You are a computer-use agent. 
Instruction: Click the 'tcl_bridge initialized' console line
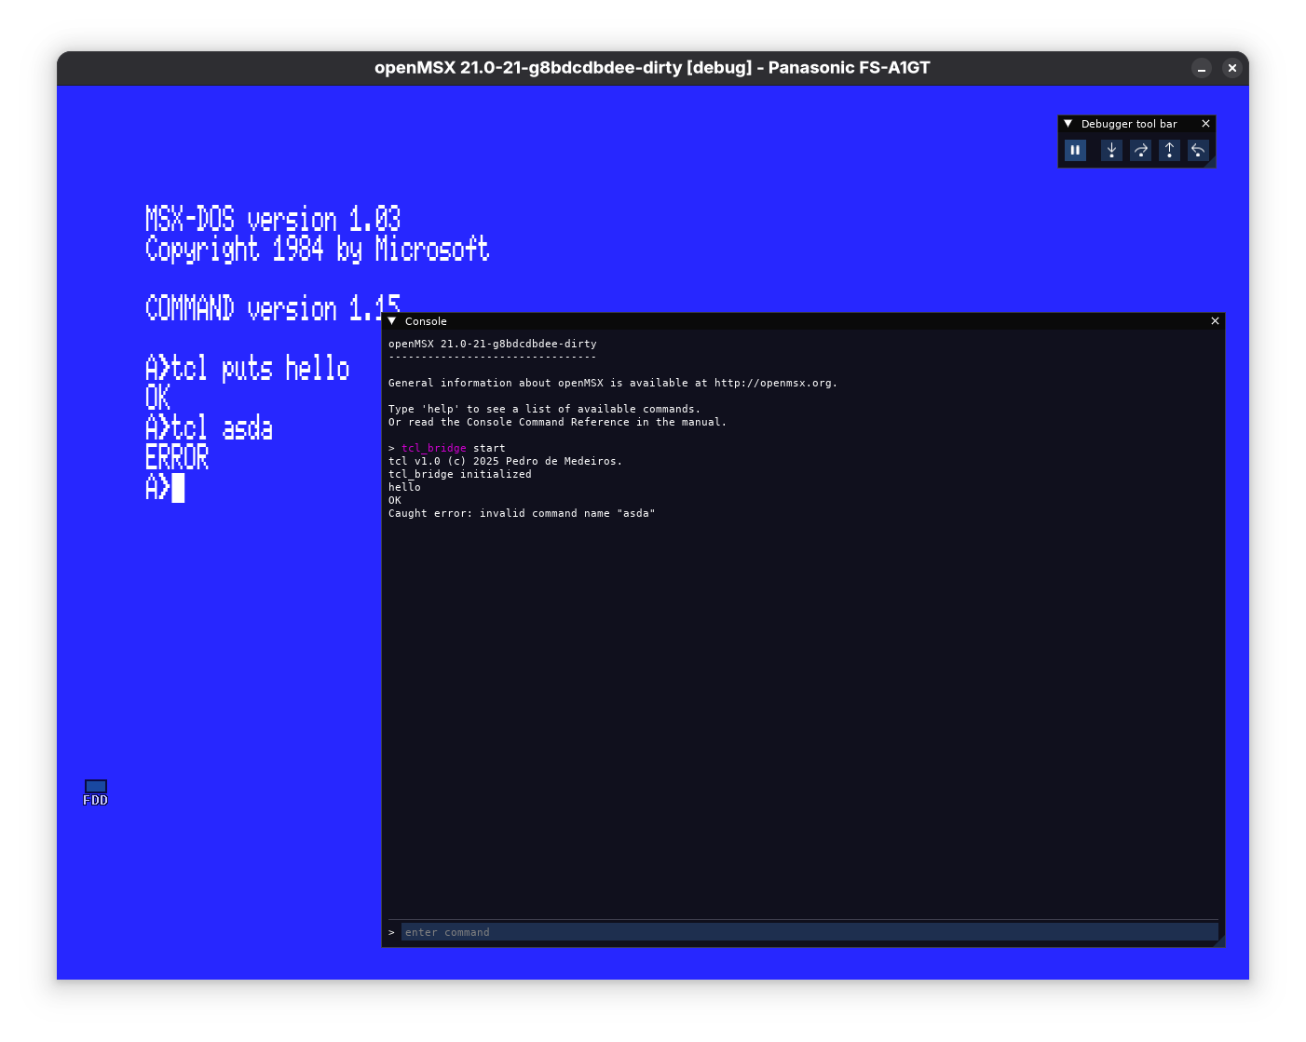click(x=460, y=474)
